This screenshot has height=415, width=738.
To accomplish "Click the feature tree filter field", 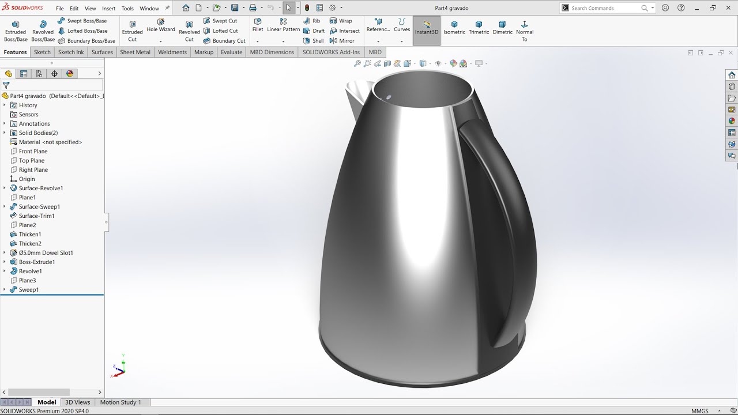I will point(52,85).
